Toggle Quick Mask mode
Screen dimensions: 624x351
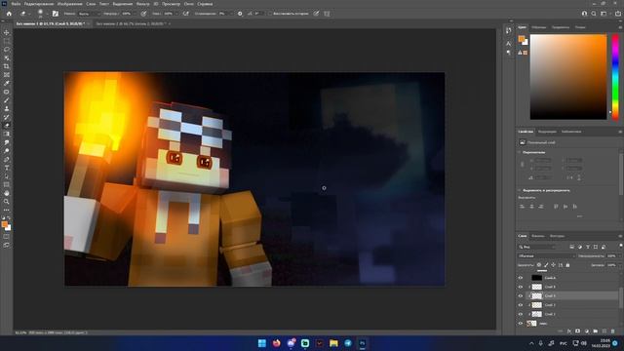[x=7, y=237]
